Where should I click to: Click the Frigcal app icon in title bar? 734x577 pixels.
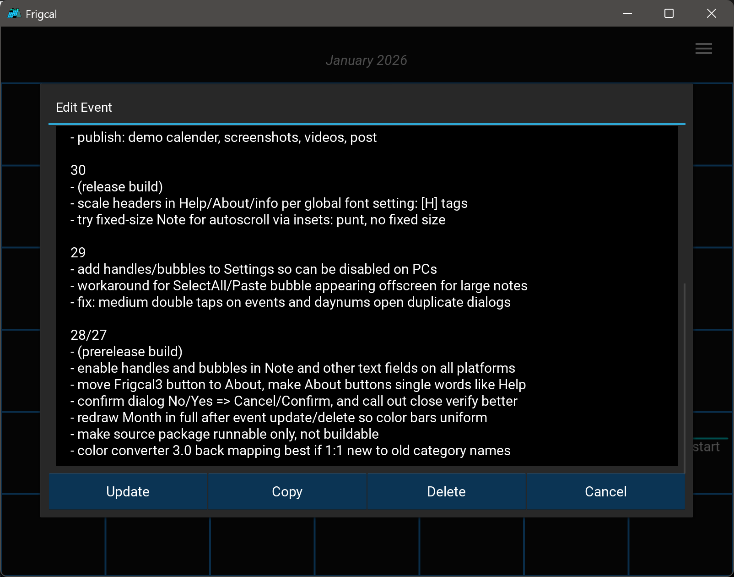pyautogui.click(x=14, y=14)
